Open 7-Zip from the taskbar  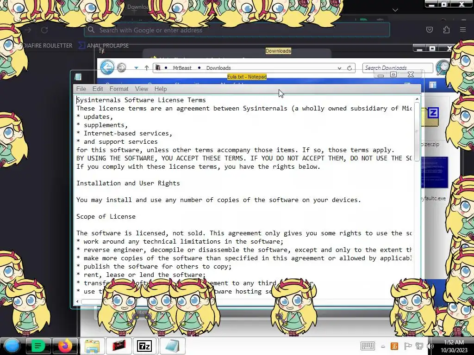click(x=144, y=346)
